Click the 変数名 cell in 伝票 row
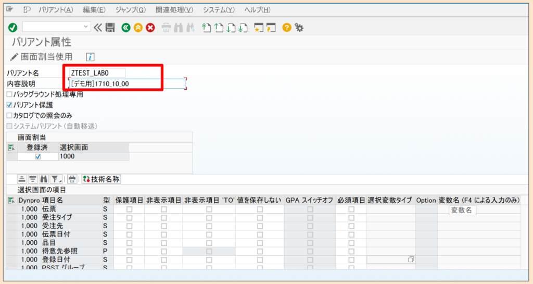 pyautogui.click(x=479, y=209)
